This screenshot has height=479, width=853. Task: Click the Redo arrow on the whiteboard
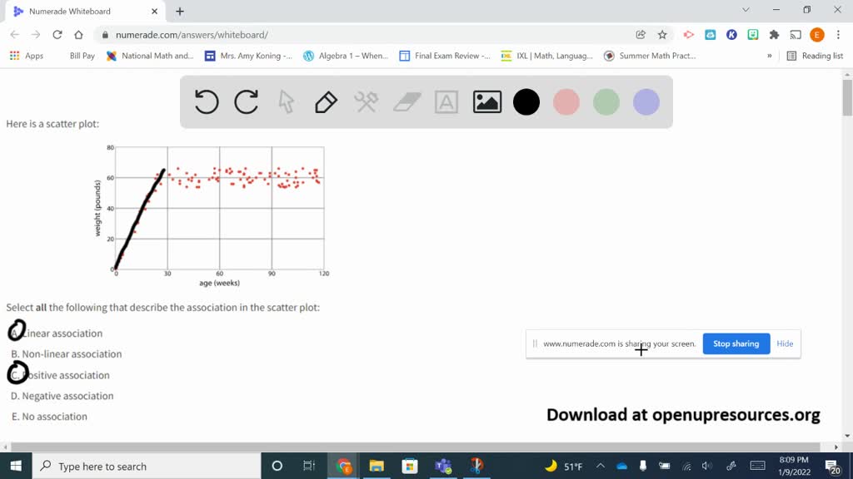tap(246, 101)
